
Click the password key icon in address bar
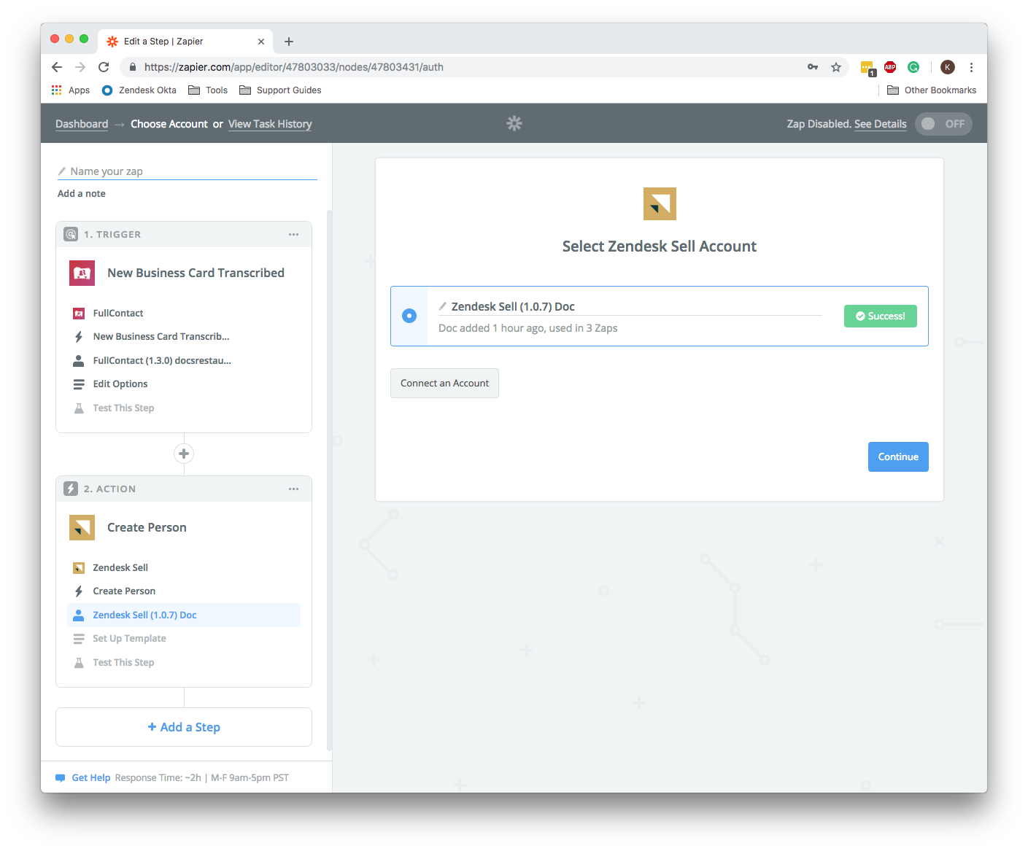(813, 67)
